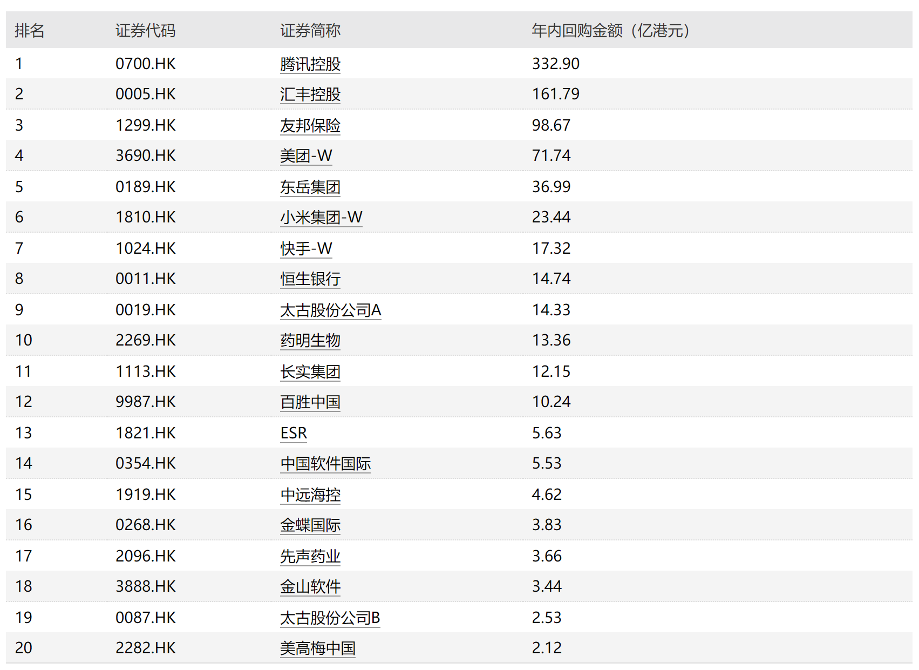Open the 先声药业 stock link
Viewport: 919px width, 670px height.
click(310, 556)
